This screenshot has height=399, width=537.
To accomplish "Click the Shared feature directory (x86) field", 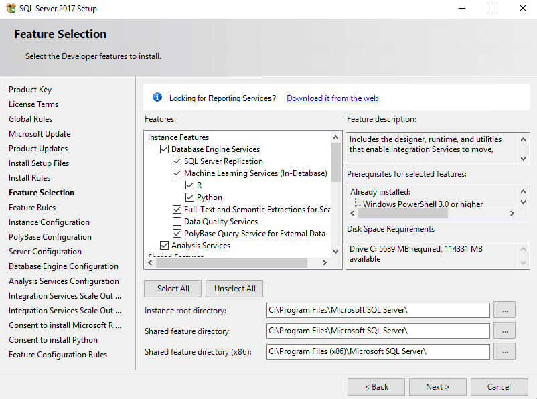I will [x=378, y=351].
